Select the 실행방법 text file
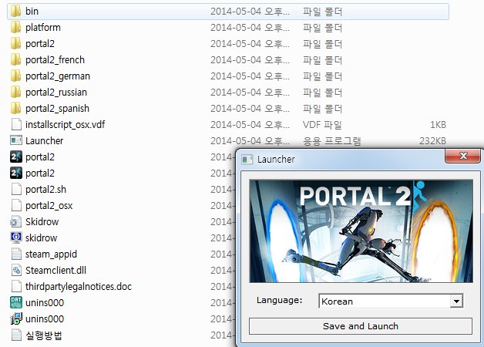This screenshot has height=347, width=484. coord(43,335)
